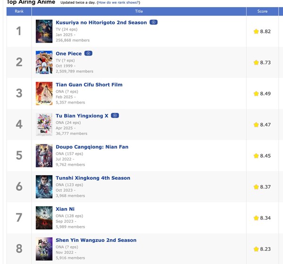Viewport: 283px width, 264px height.
Task: Click the Rank column header
Action: 19,11
